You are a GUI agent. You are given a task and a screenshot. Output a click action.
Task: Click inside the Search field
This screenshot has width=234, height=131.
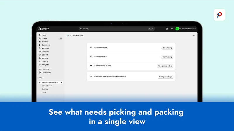pos(117,29)
